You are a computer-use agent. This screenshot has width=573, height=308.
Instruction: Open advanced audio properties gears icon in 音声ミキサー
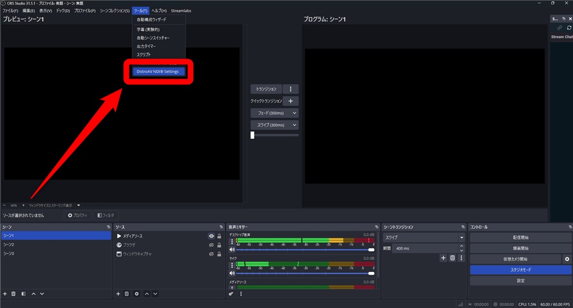click(231, 294)
